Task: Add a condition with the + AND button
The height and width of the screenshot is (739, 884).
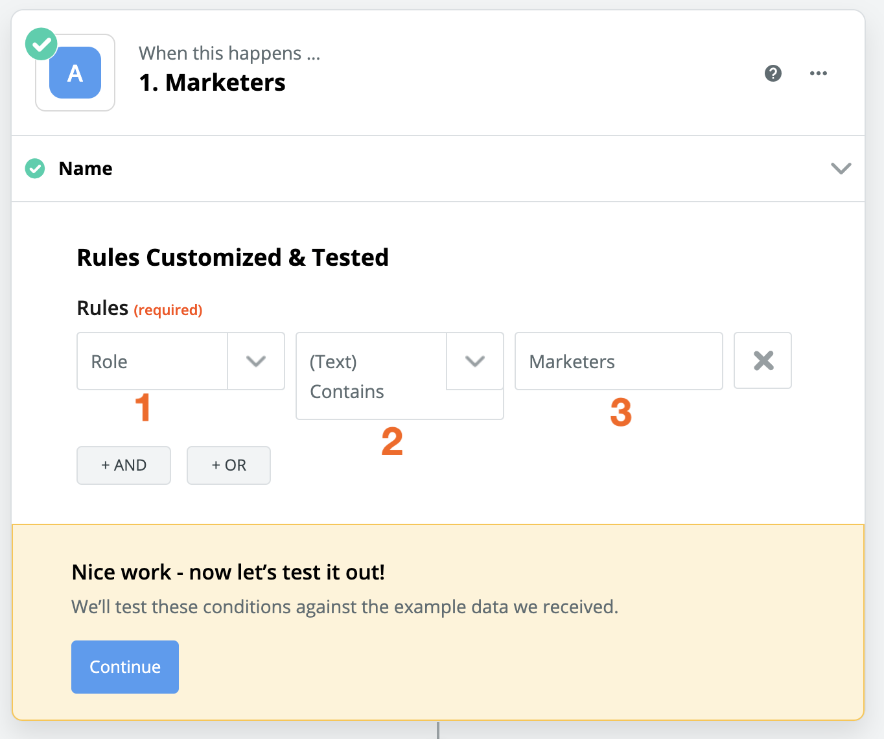Action: (124, 465)
